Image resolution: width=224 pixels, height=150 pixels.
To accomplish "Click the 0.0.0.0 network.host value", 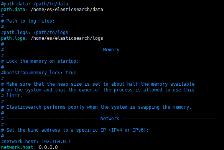I will 48,147.
